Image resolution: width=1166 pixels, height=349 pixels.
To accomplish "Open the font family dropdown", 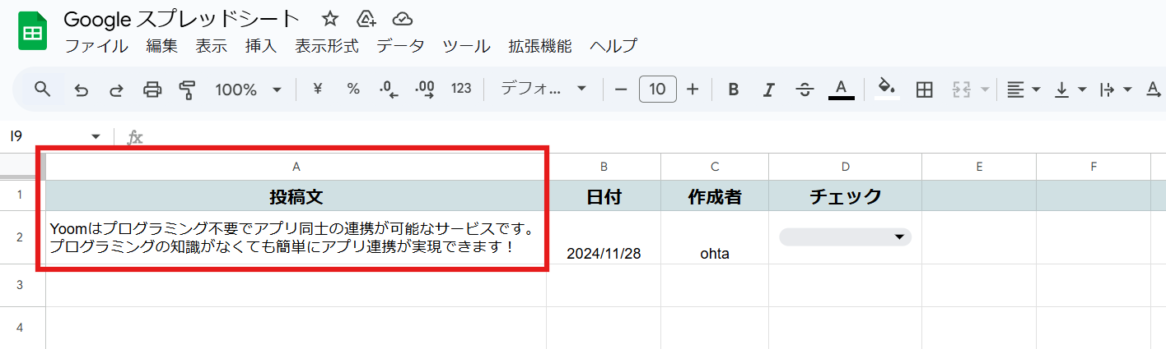I will [543, 89].
